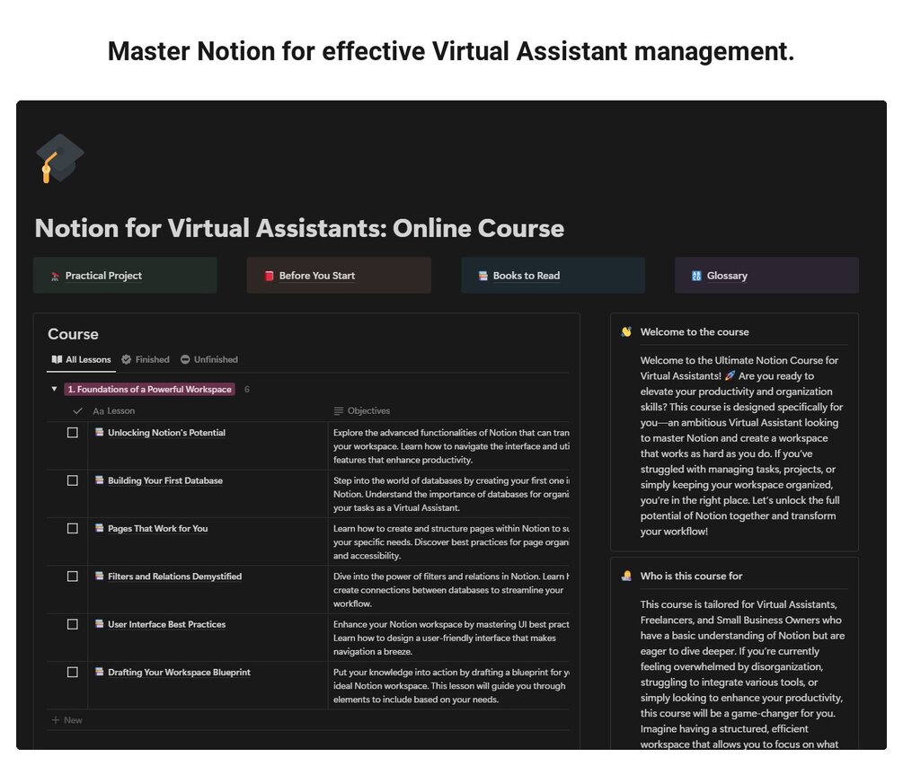This screenshot has height=766, width=903.
Task: Open Filters and Relations Demystified lesson
Action: click(x=174, y=577)
